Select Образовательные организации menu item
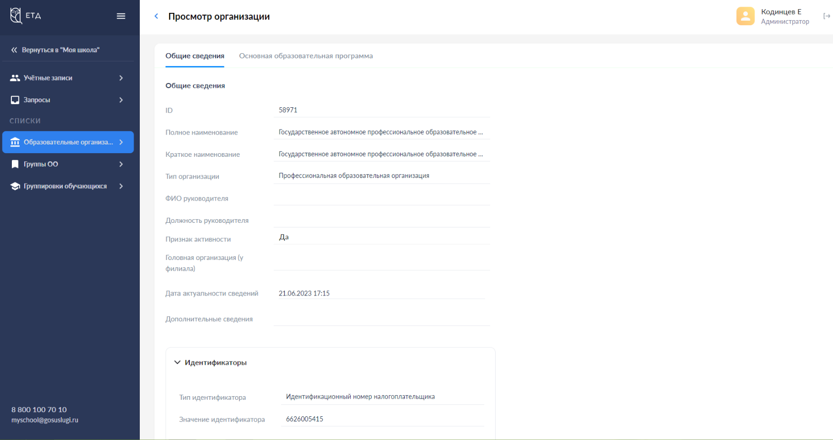833x440 pixels. click(x=68, y=142)
